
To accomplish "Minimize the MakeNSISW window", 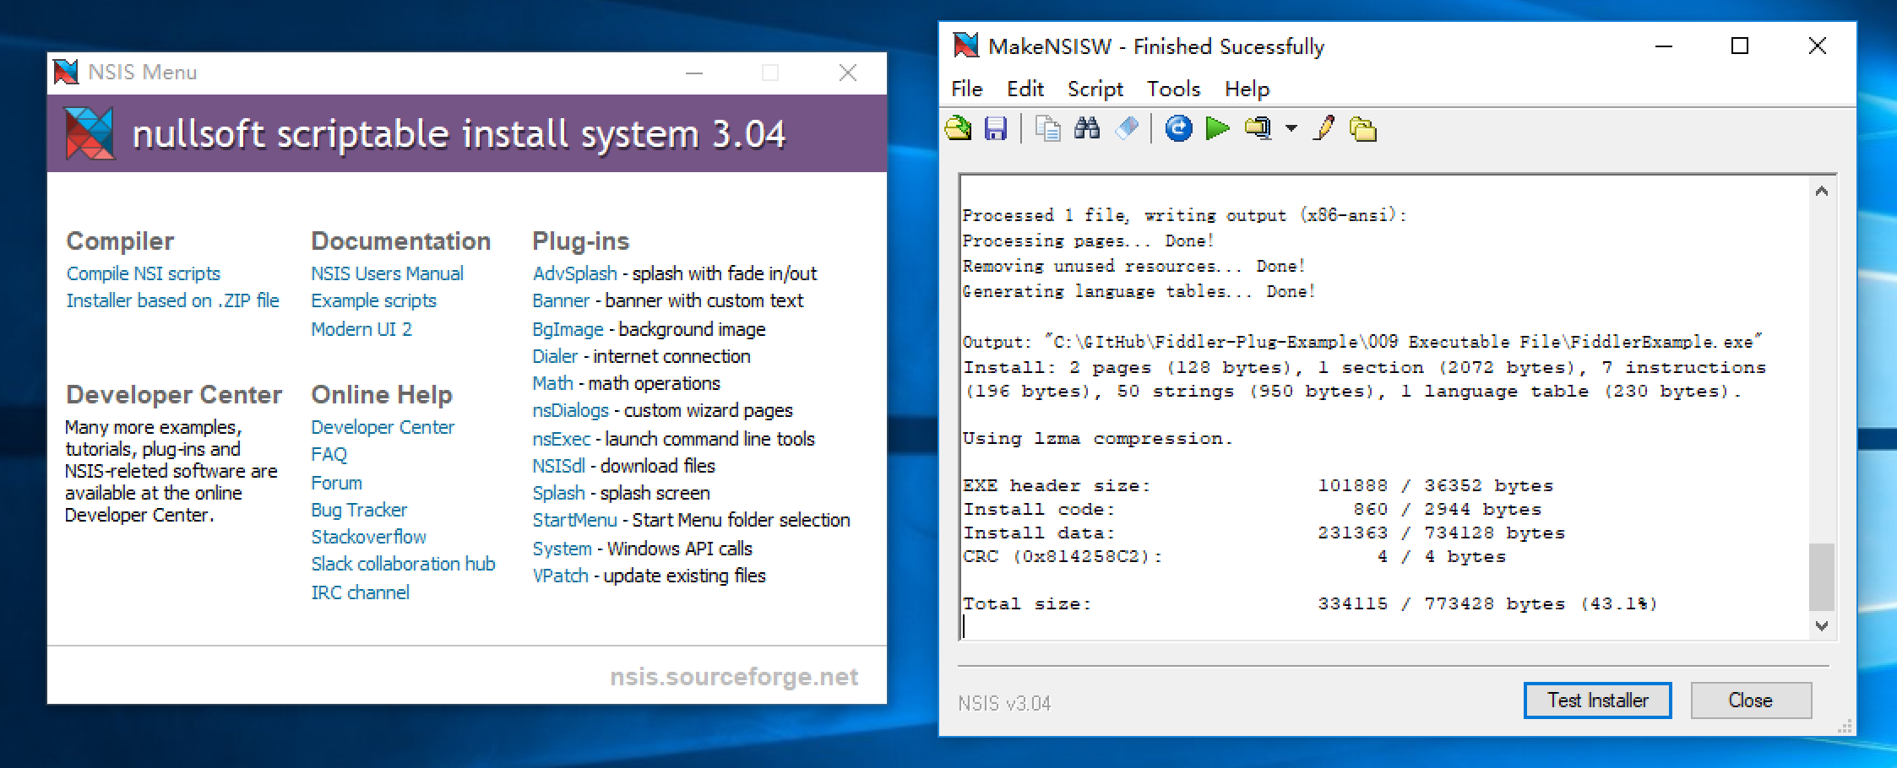I will coord(1664,46).
